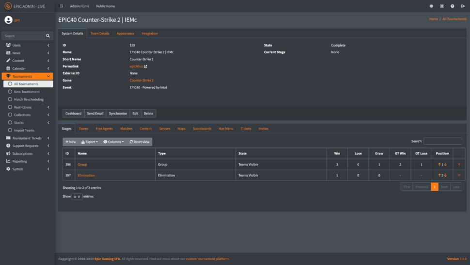Click the search magnifier button
470x265 pixels.
(x=48, y=36)
